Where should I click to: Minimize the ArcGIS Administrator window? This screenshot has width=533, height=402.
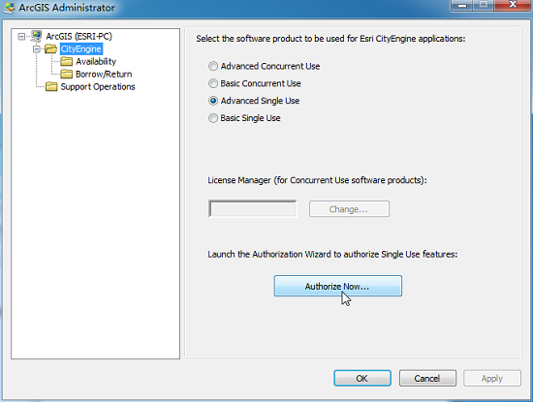[x=462, y=5]
